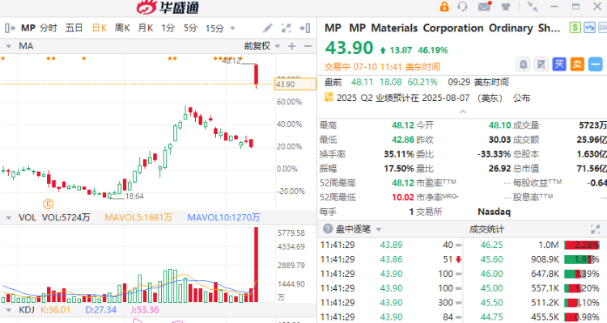Click the shrink window arrows icon
This screenshot has width=607, height=323.
point(533,6)
